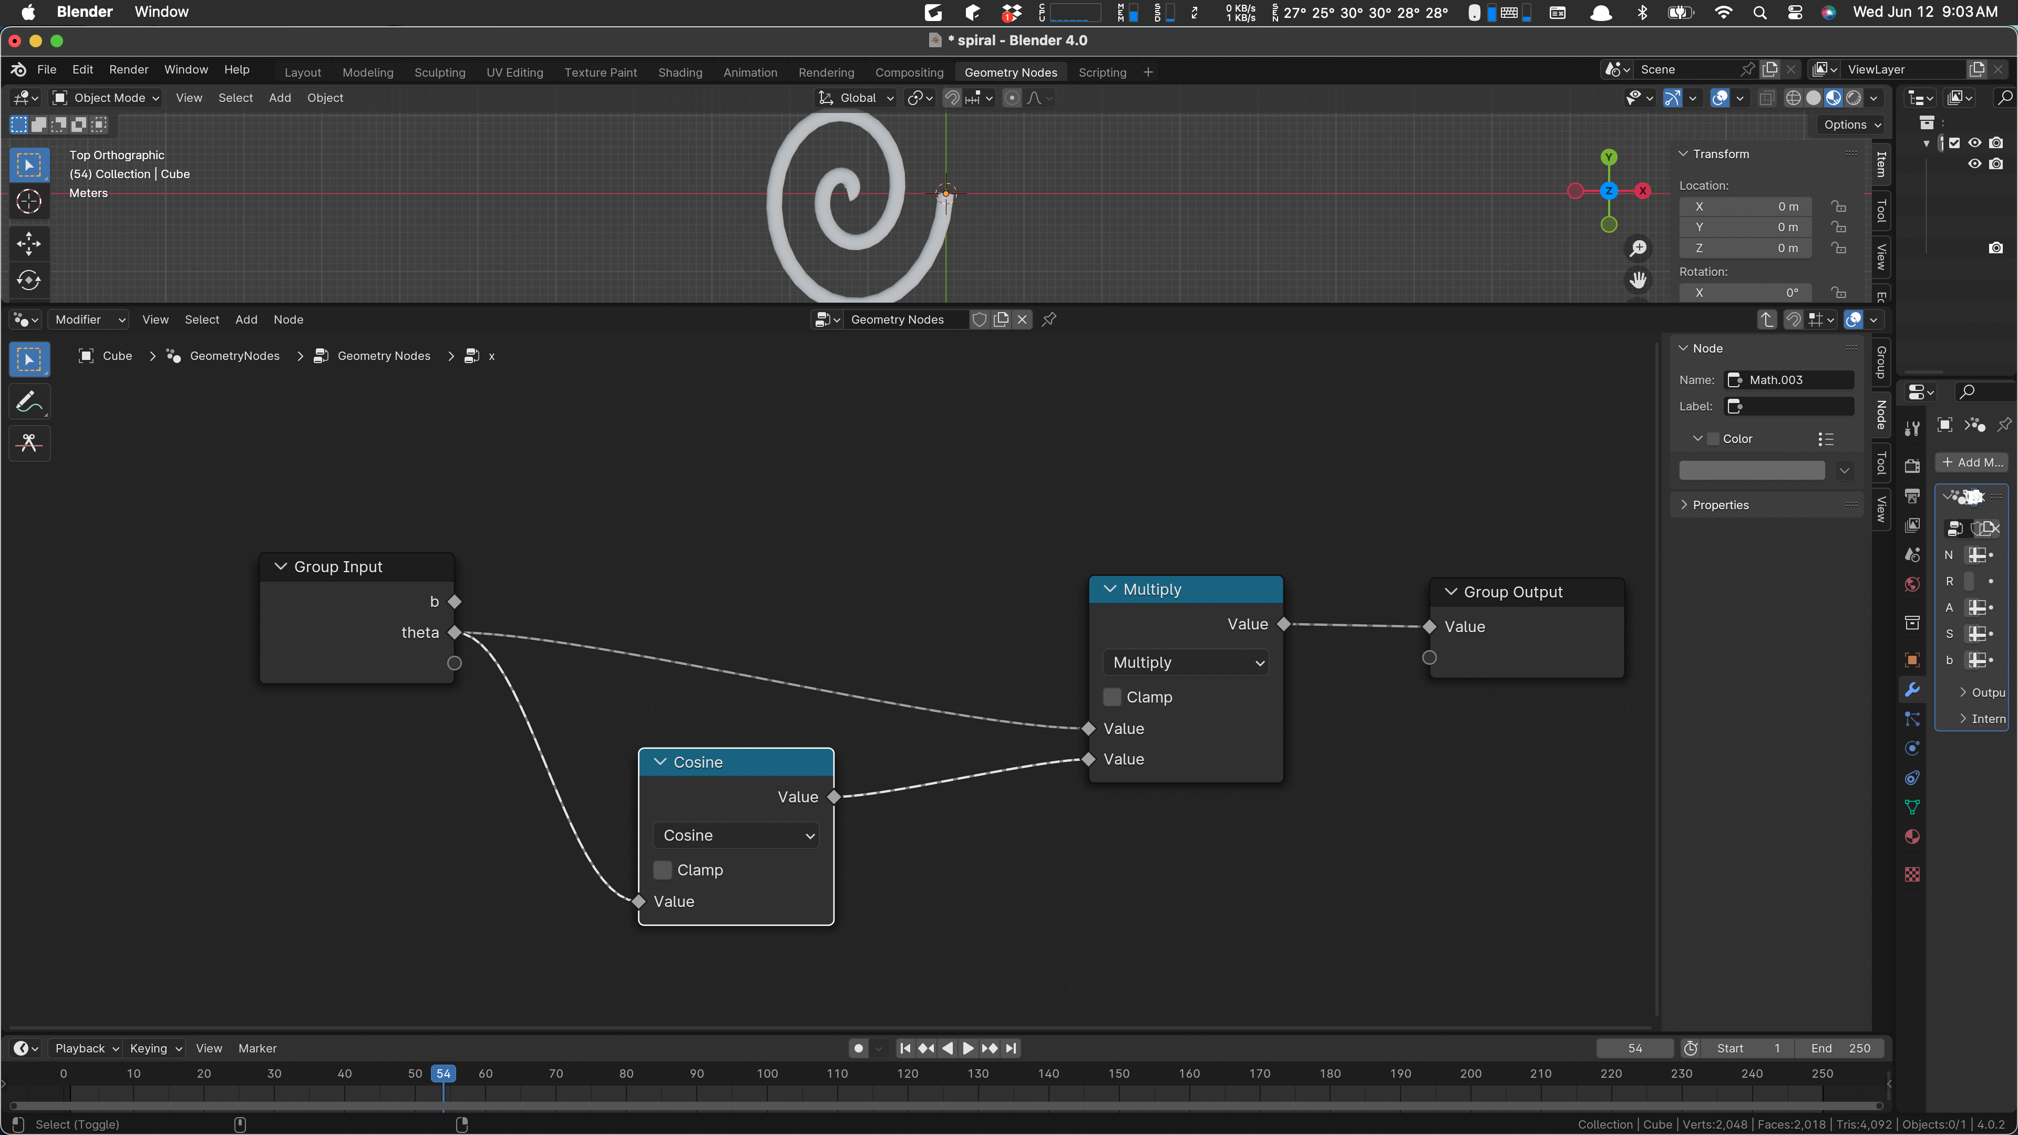Click the End frame 250 field

click(x=1840, y=1048)
